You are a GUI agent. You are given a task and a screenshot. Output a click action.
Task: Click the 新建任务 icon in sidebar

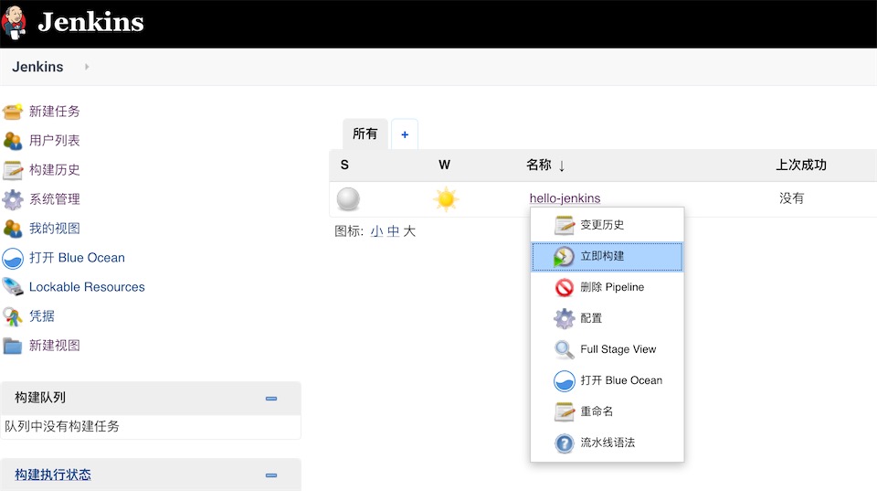click(13, 112)
